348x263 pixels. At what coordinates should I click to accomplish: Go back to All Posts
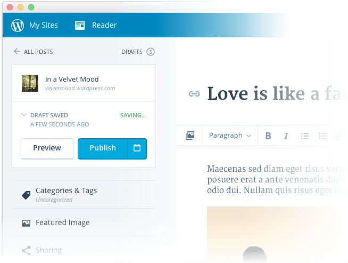pos(38,52)
